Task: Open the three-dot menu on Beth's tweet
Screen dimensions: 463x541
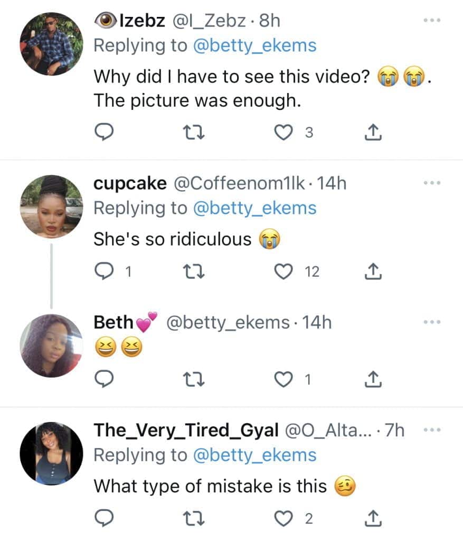Action: click(x=432, y=322)
